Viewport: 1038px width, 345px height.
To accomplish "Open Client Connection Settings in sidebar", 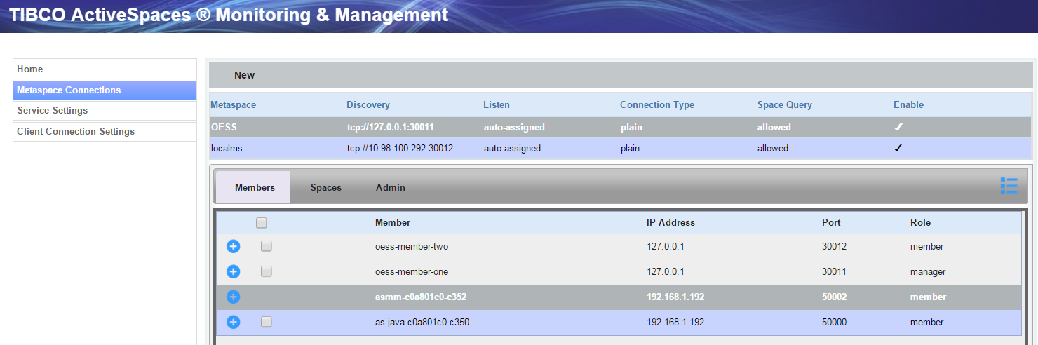I will (105, 131).
